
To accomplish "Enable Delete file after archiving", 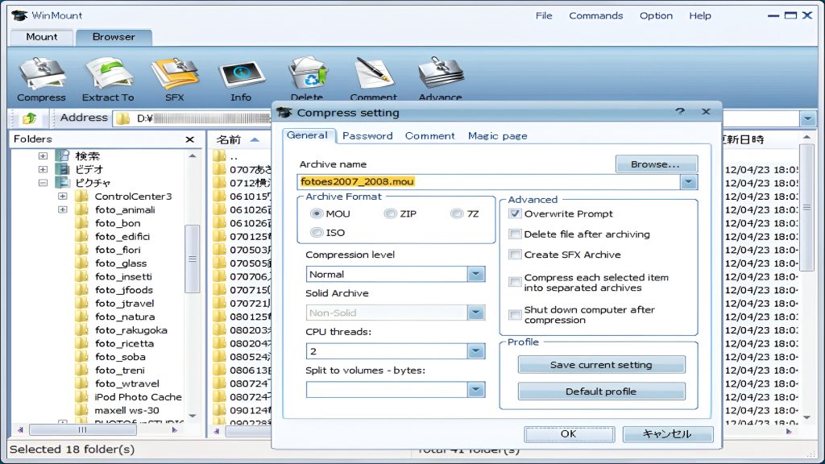I will coord(515,234).
